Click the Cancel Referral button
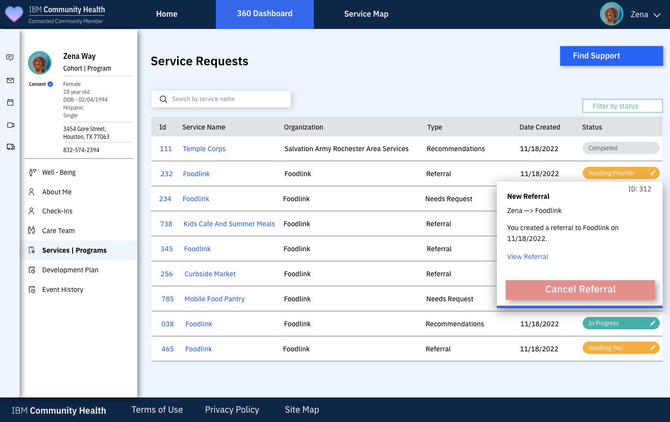The height and width of the screenshot is (422, 670). point(580,290)
